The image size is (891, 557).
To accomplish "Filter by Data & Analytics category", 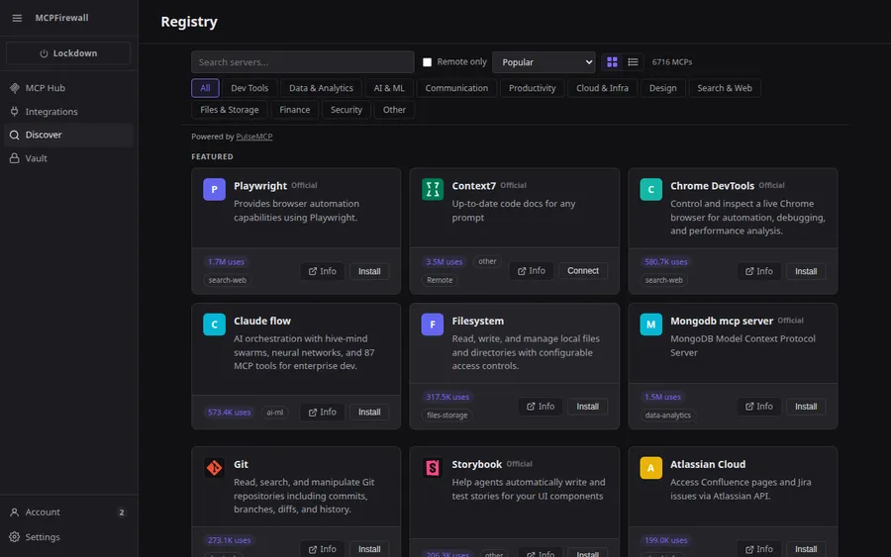I will point(321,88).
